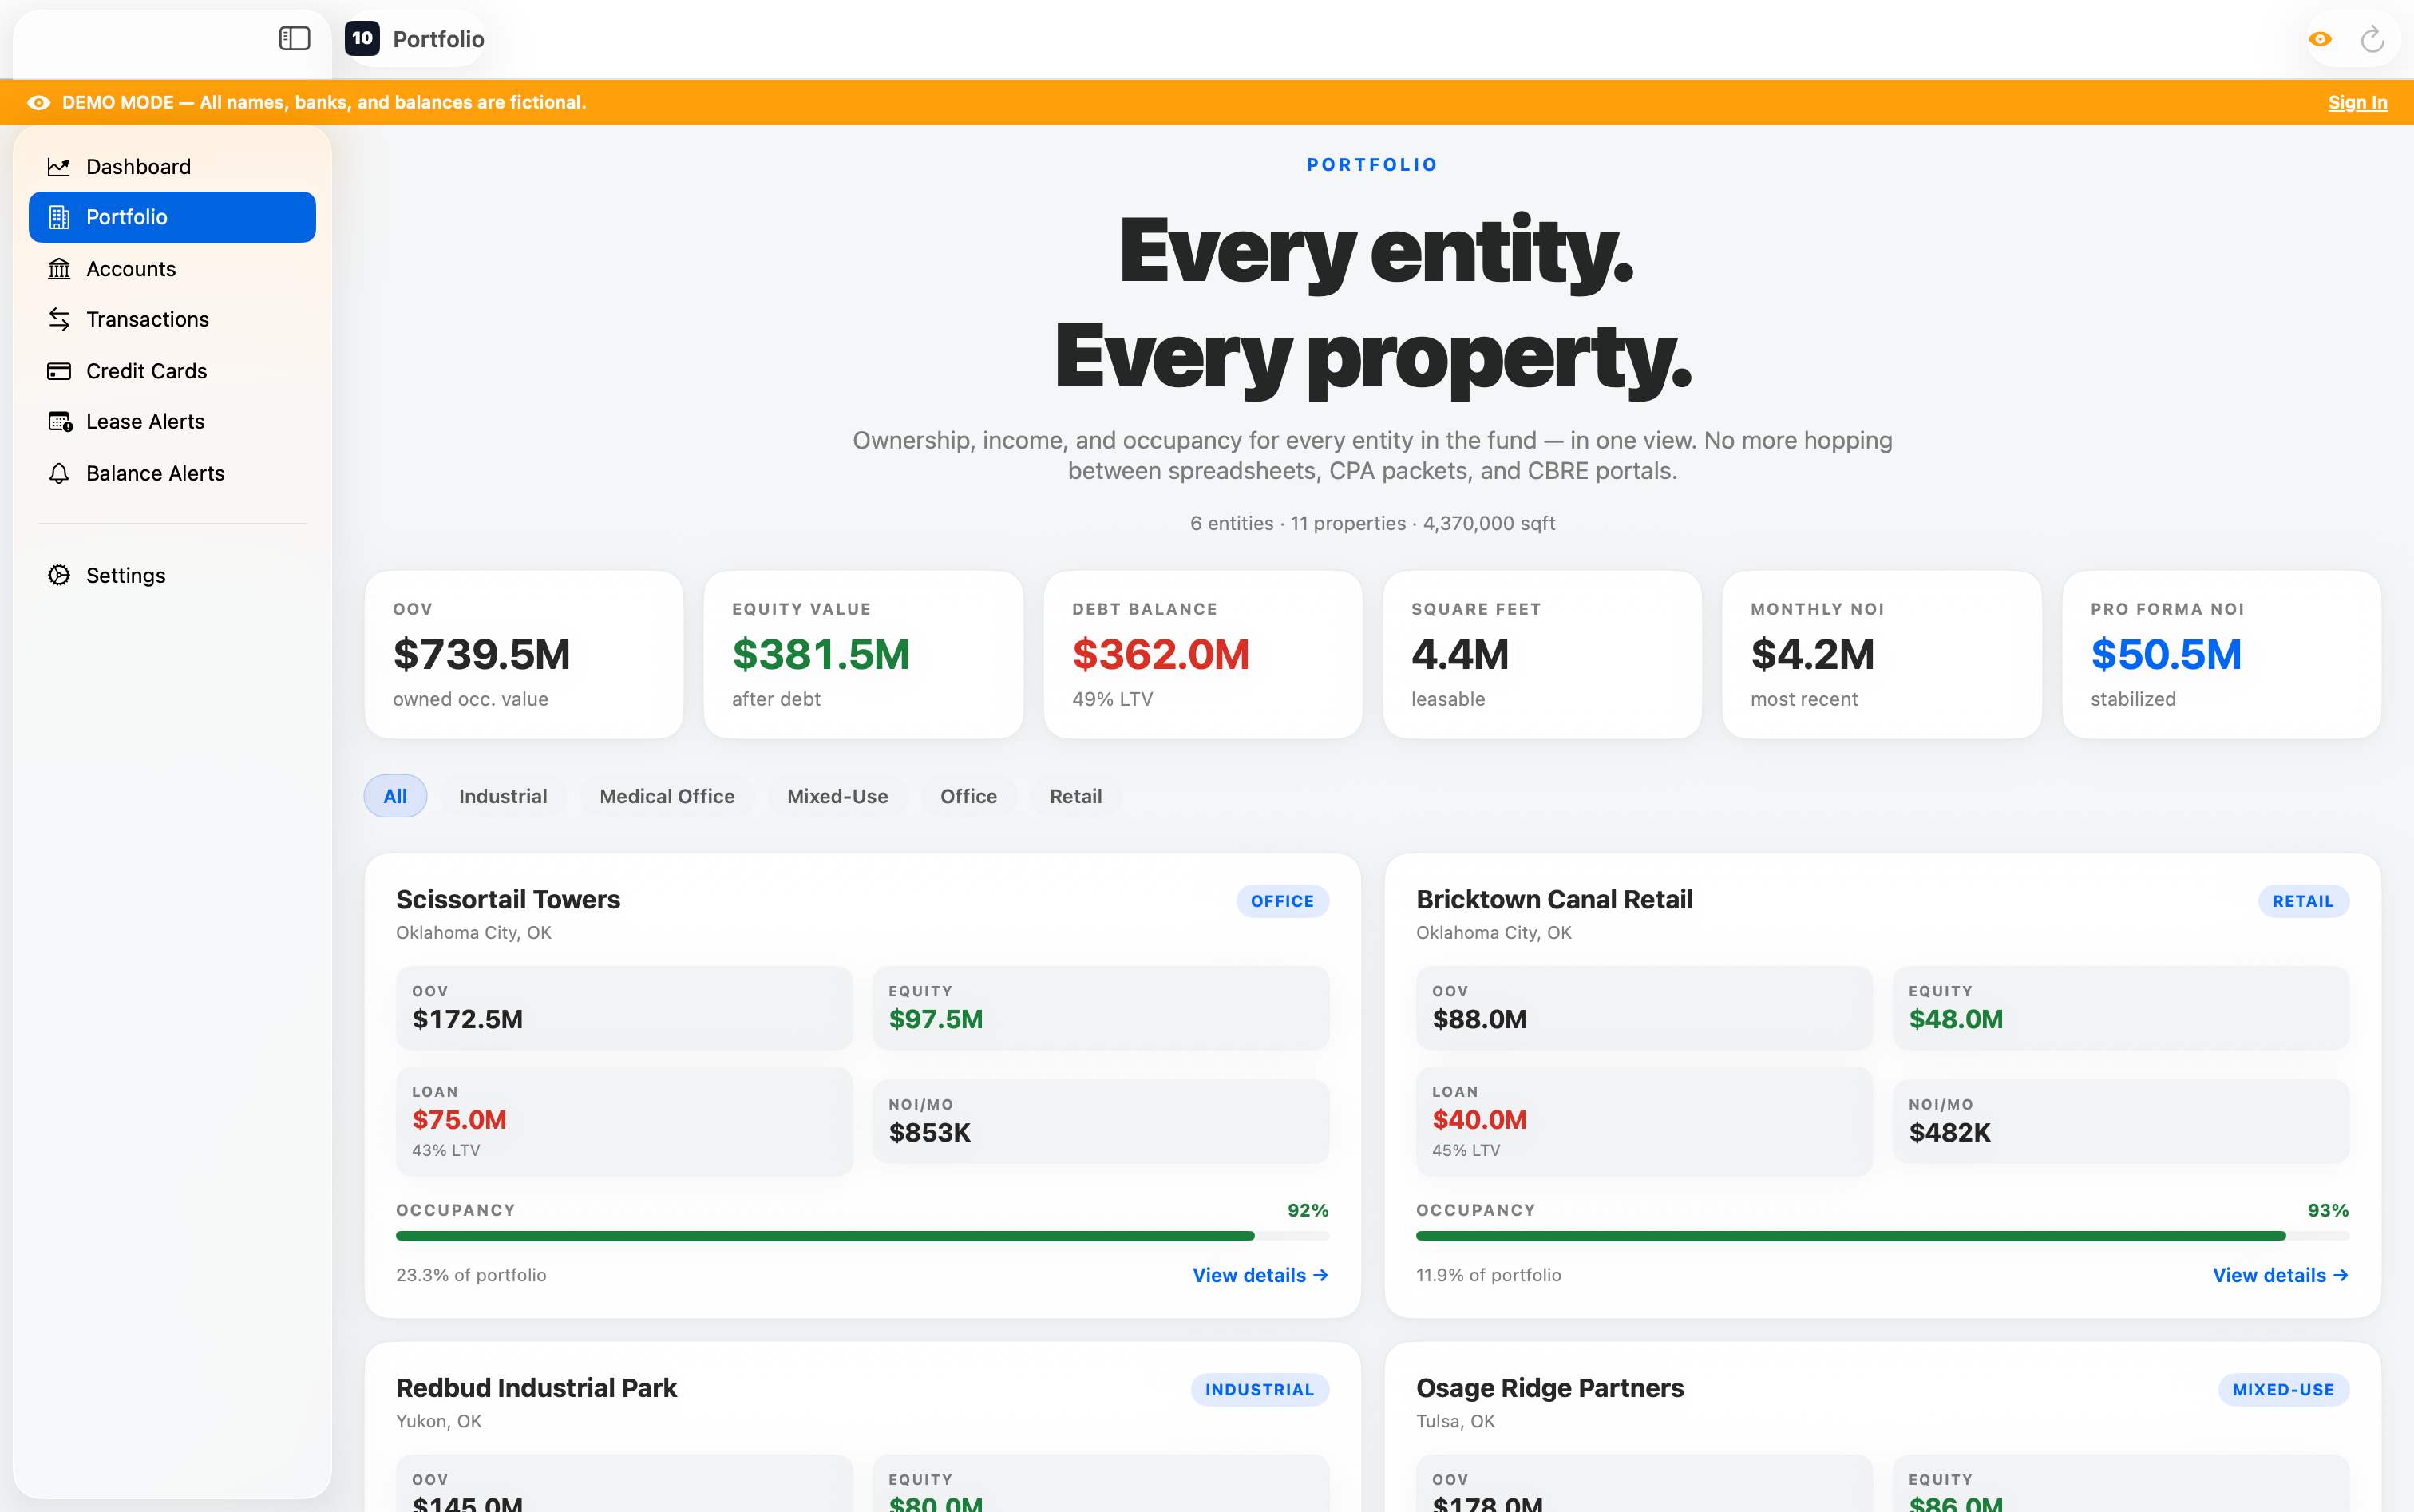
Task: Toggle demo mode eye icon in toolbar
Action: click(x=2320, y=39)
